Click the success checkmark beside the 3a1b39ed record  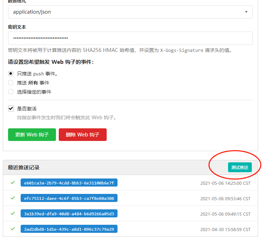pyautogui.click(x=13, y=213)
